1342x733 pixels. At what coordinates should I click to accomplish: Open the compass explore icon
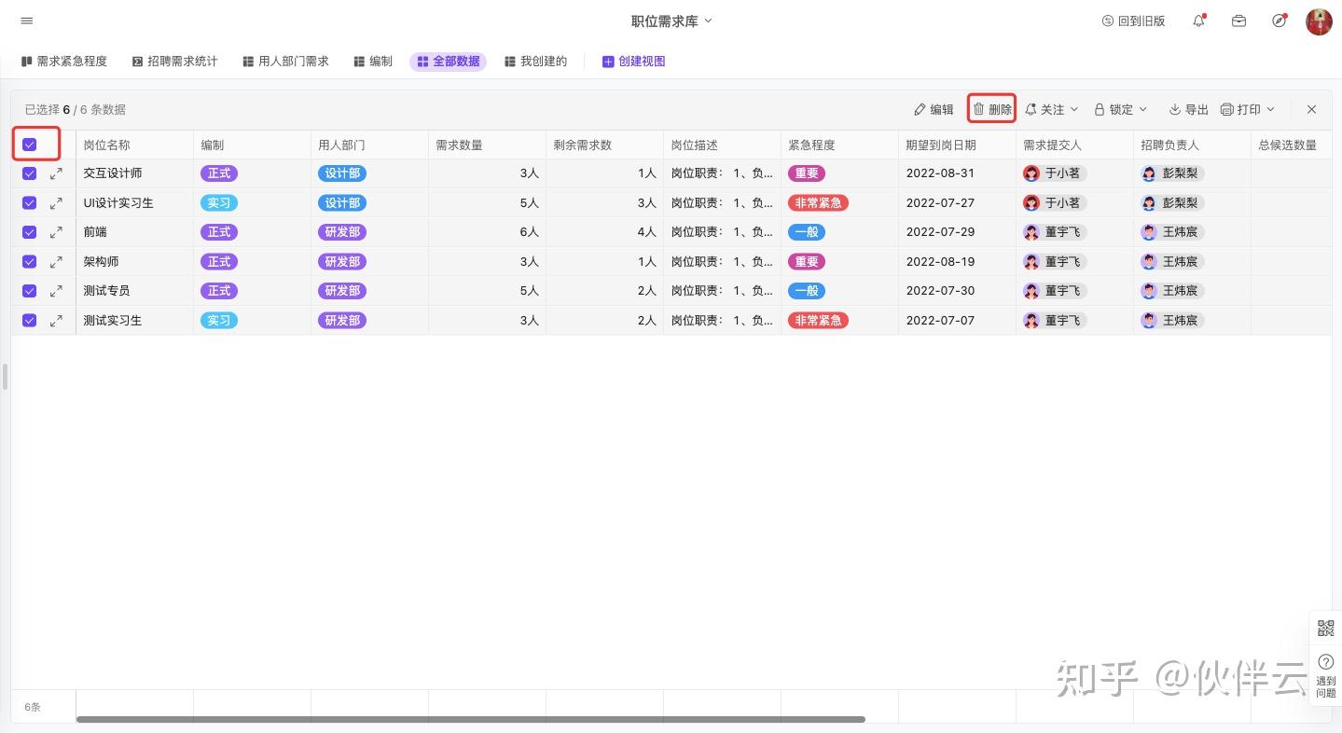pos(1280,21)
